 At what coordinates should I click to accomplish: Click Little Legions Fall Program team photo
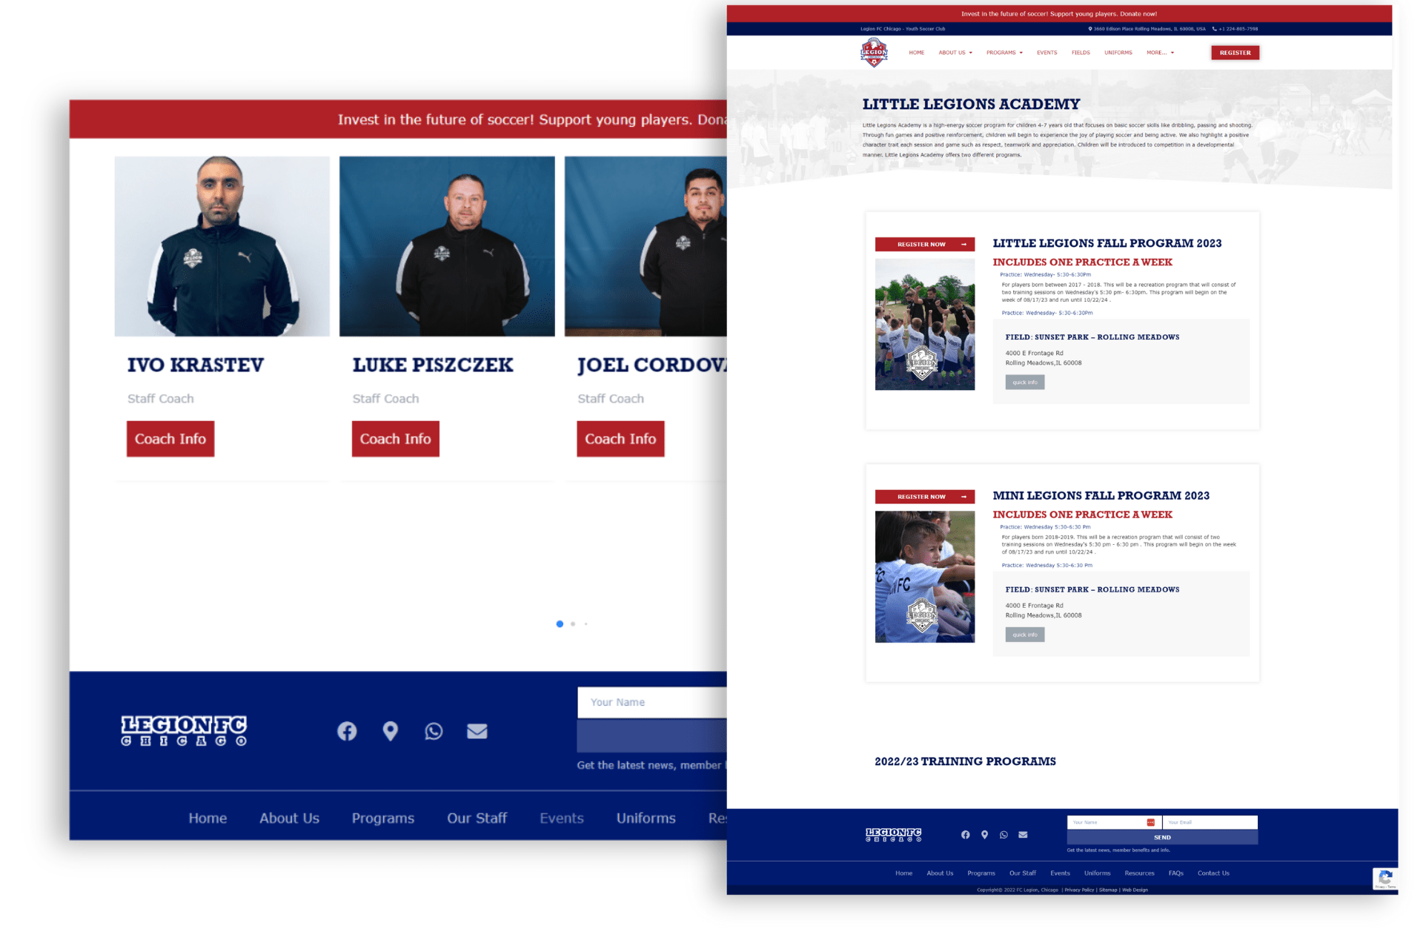(924, 324)
